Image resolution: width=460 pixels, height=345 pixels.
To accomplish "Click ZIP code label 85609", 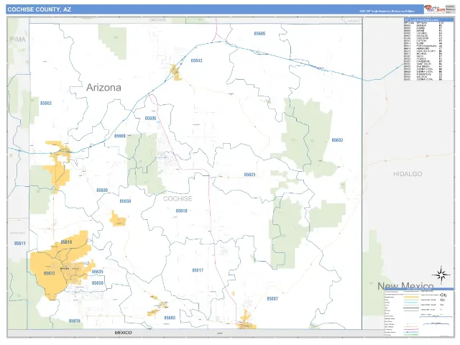I will coord(120,136).
